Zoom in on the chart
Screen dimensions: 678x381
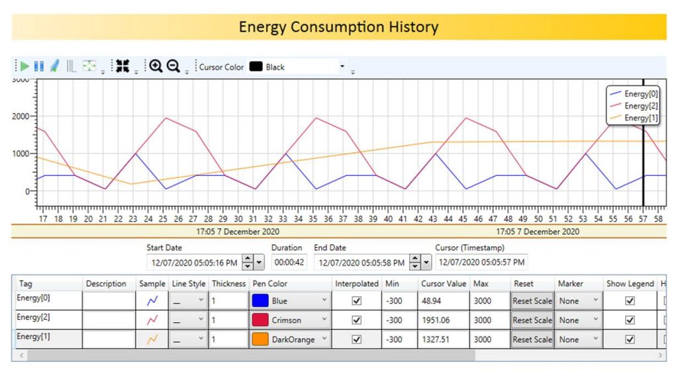click(156, 66)
